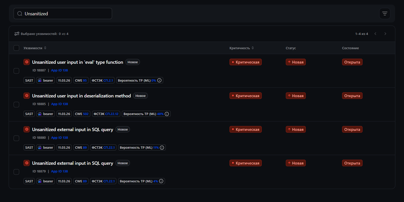This screenshot has width=404, height=202.
Task: Open the filter panel icon button
Action: click(385, 14)
